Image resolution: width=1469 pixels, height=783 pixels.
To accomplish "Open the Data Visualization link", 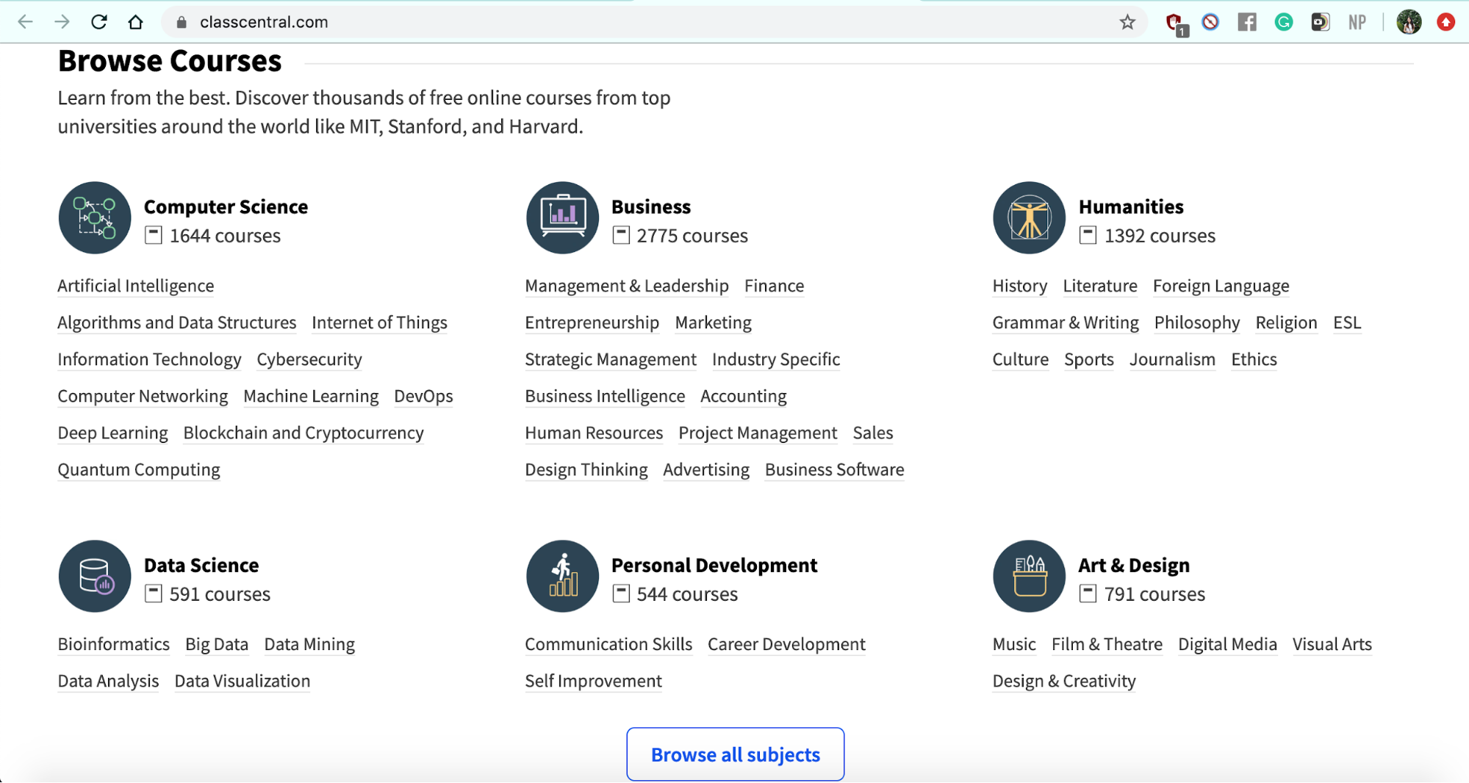I will click(243, 681).
